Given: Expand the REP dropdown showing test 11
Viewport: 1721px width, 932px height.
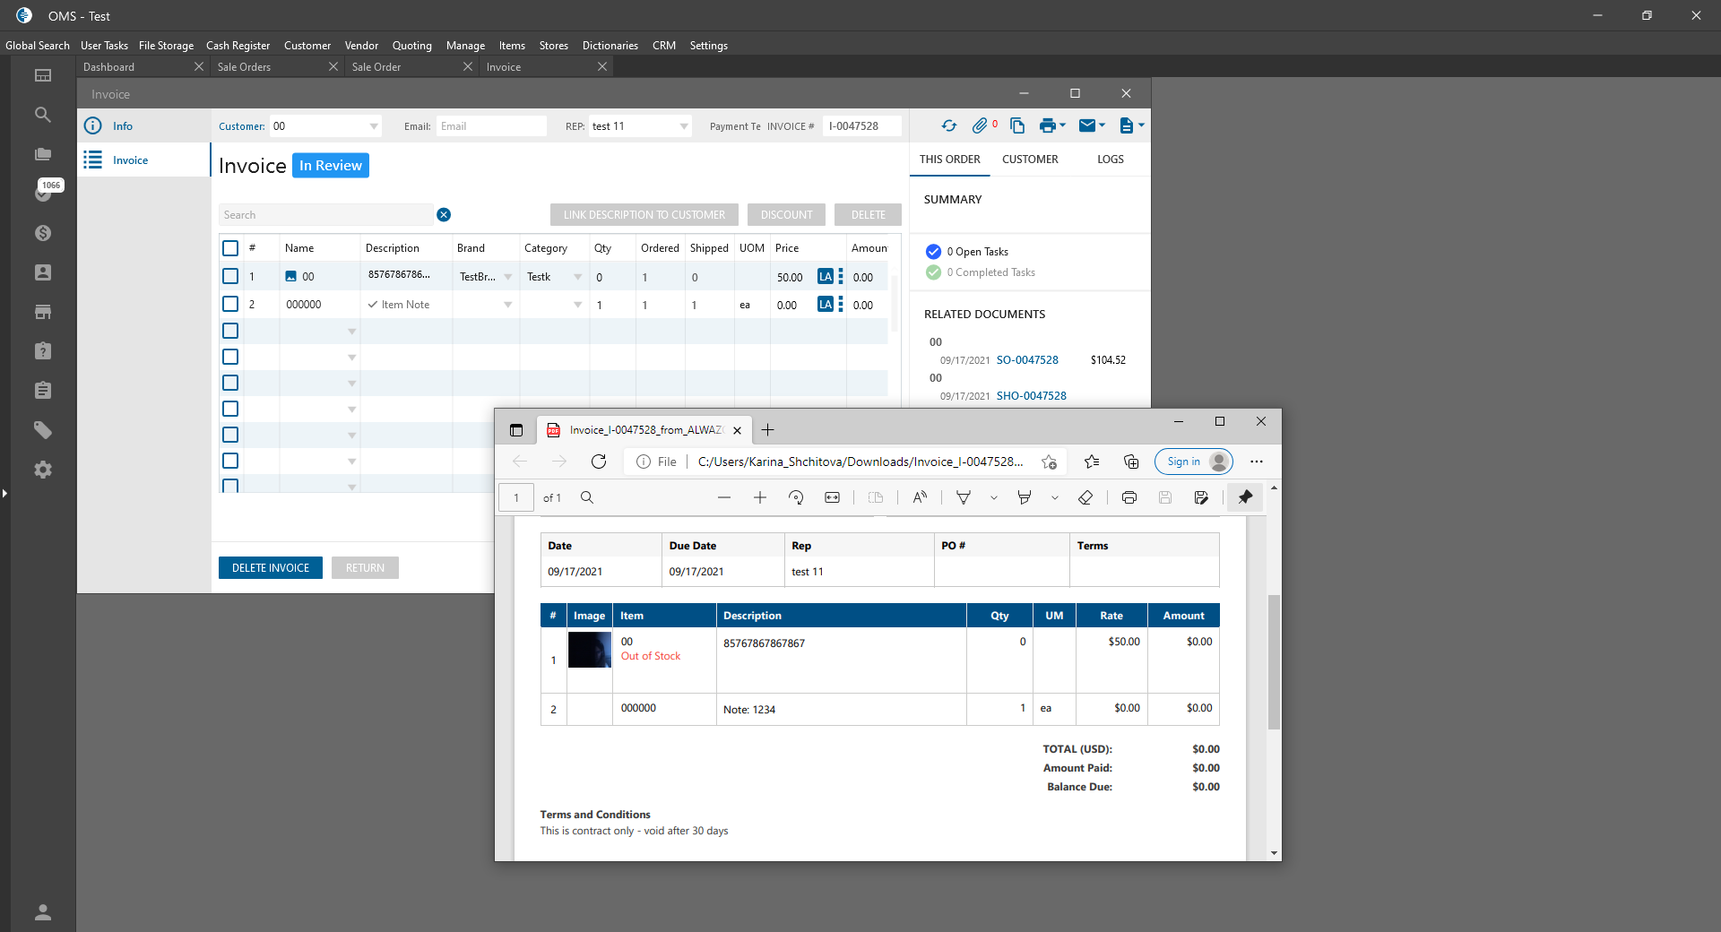Looking at the screenshot, I should pyautogui.click(x=684, y=126).
